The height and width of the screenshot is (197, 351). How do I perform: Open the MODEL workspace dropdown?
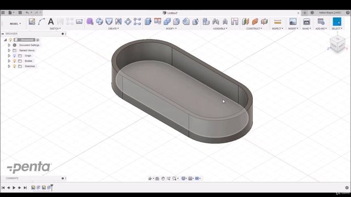[x=15, y=24]
